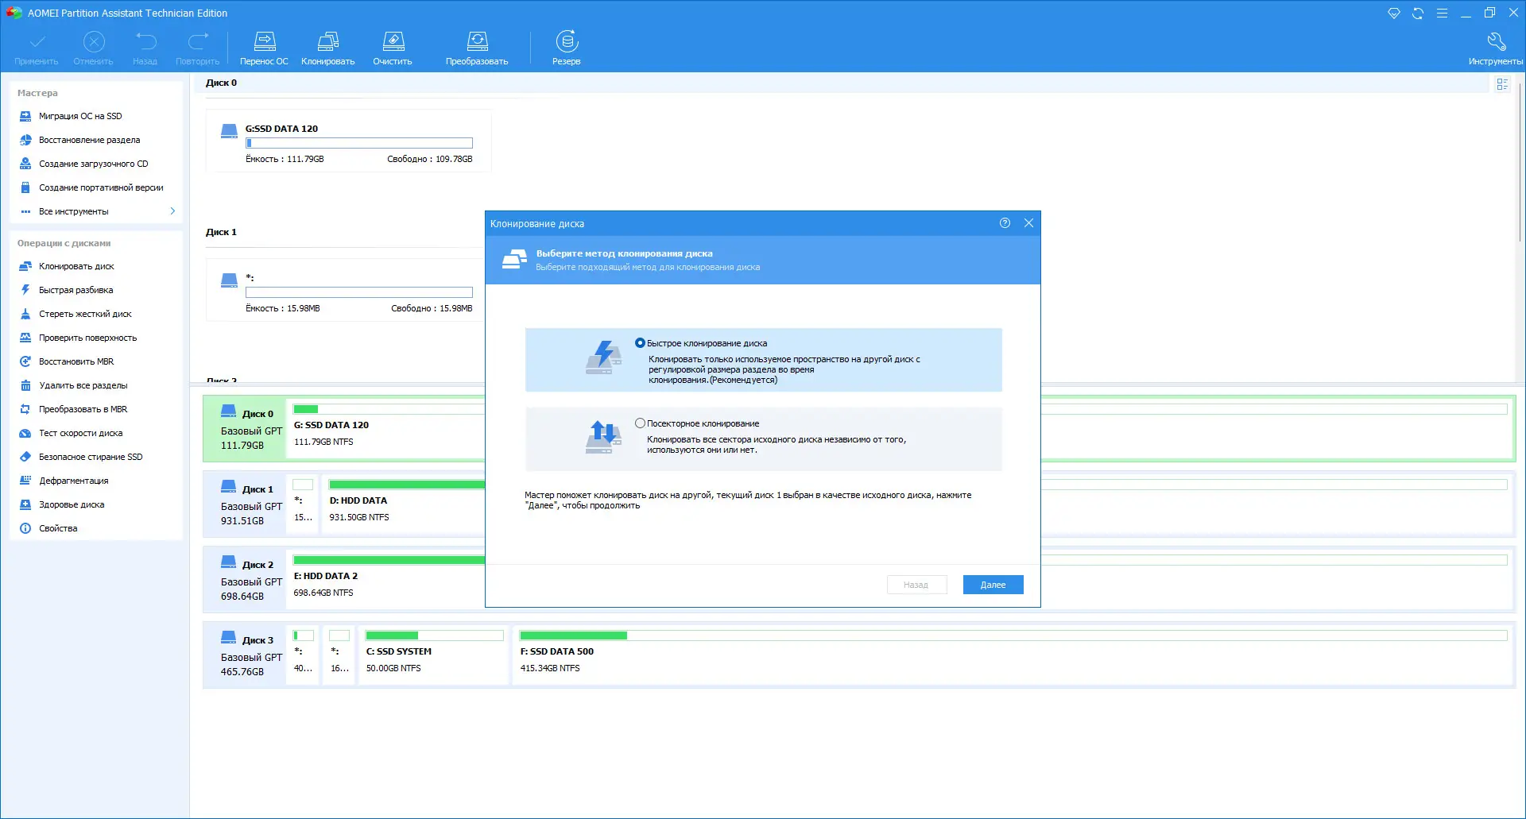Click the Перенос ОС toolbar icon
1526x819 pixels.
(x=264, y=41)
